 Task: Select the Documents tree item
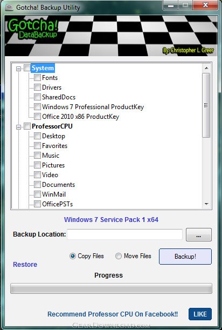point(58,185)
